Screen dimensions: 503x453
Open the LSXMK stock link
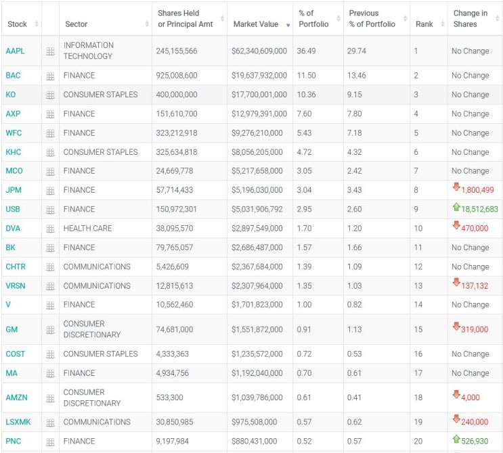[18, 422]
